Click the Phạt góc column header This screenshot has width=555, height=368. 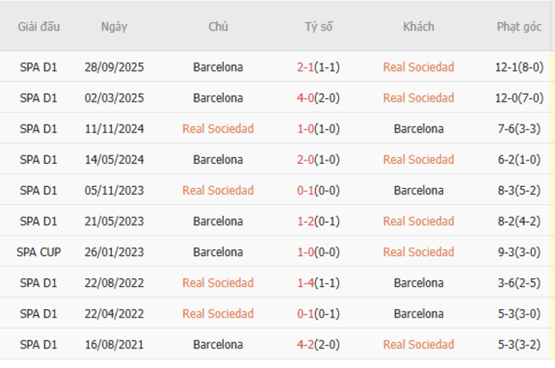[x=519, y=26]
